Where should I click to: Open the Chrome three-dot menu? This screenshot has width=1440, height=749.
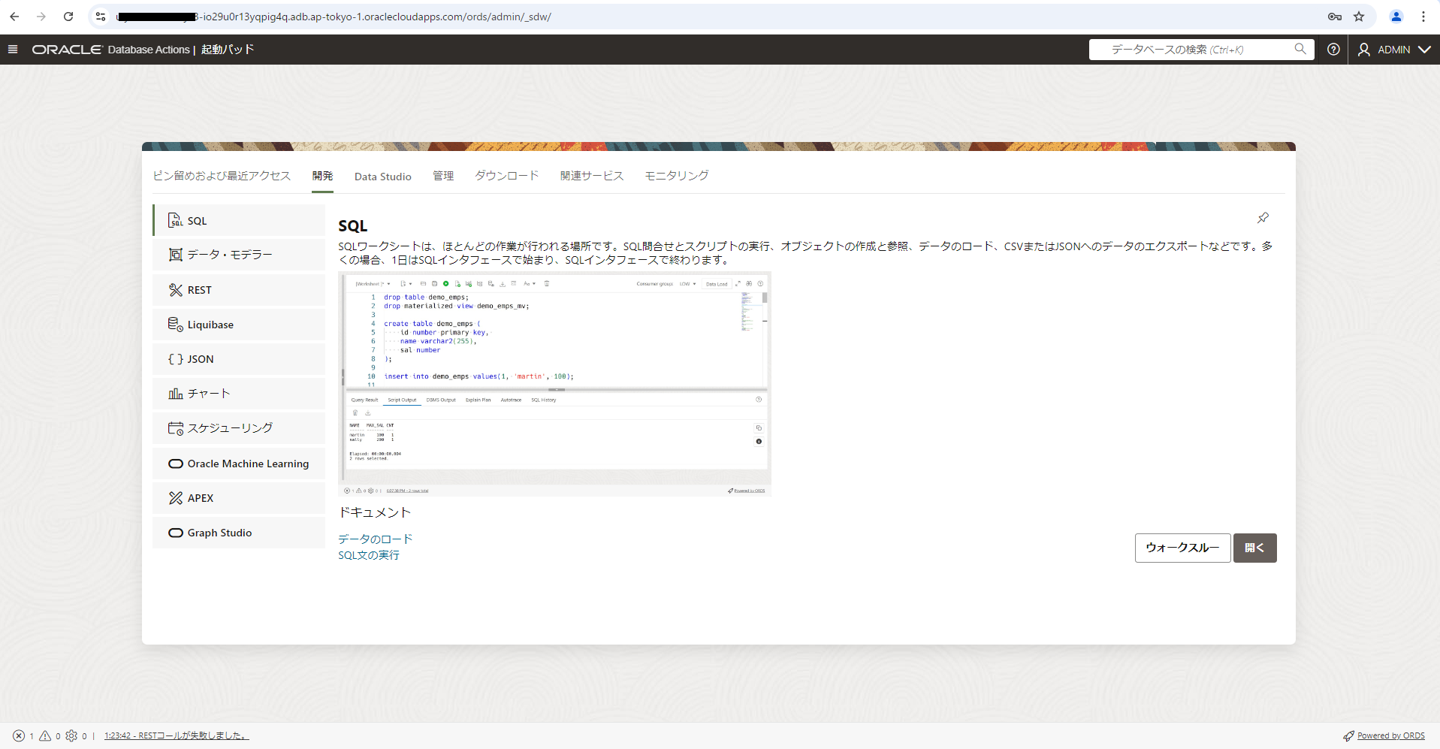tap(1423, 17)
